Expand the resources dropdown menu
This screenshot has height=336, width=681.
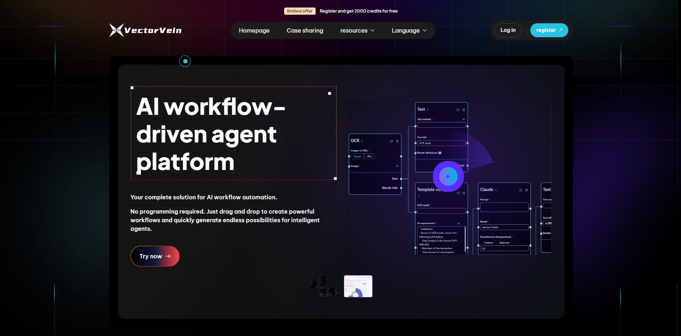coord(357,30)
